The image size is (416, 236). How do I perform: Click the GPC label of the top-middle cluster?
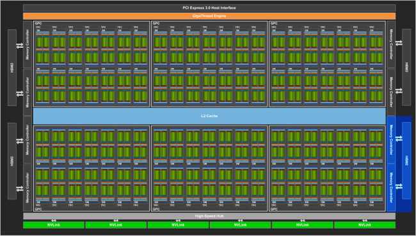point(156,23)
